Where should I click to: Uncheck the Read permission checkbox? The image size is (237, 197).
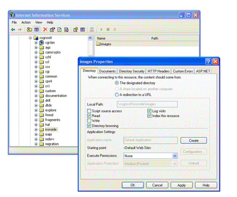[89, 116]
